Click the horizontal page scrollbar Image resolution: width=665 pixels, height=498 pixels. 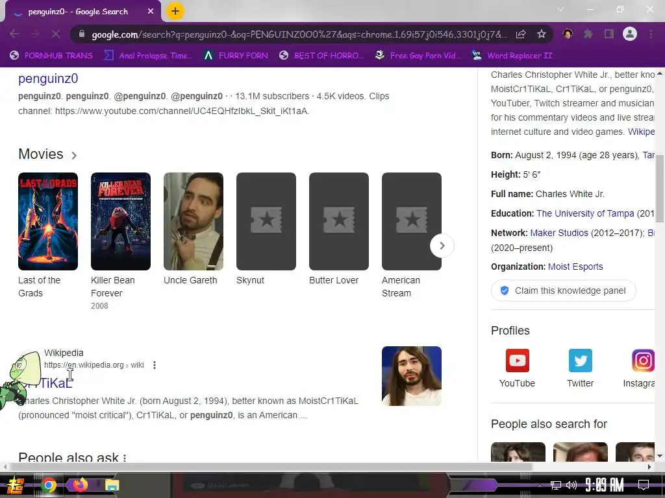click(x=271, y=467)
